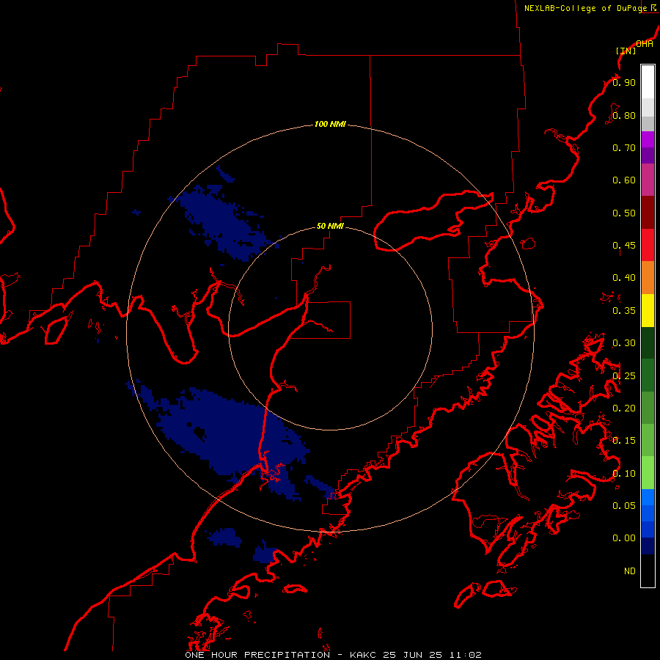660x660 pixels.
Task: Click the 0.10 legend value
Action: tap(624, 474)
